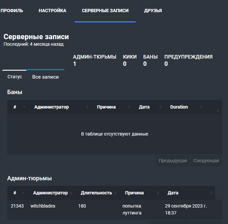Sort Баны table by Duration arrows
Screen dimensions: 228x224
(201, 107)
